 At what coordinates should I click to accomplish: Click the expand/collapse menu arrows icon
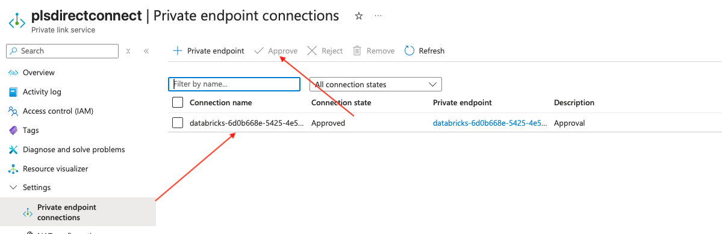(128, 51)
